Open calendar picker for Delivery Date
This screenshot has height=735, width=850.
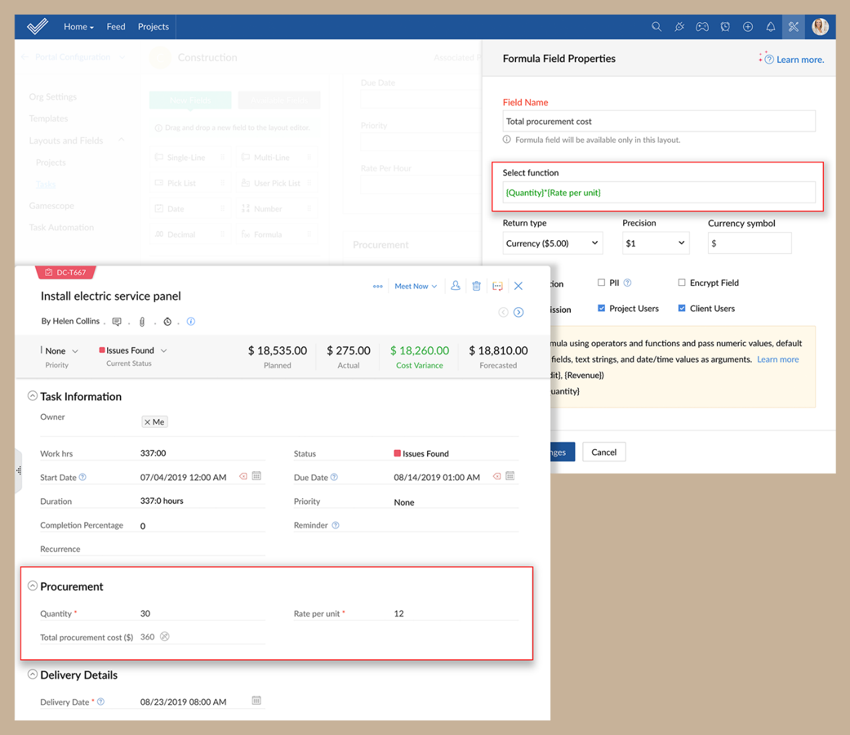point(256,701)
